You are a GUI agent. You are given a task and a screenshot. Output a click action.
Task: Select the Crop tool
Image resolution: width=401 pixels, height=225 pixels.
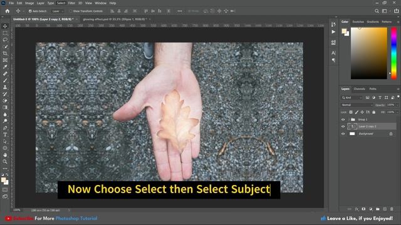point(5,53)
